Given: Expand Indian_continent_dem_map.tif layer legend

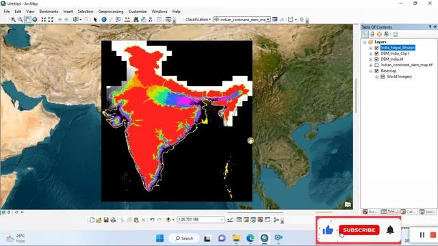Looking at the screenshot, I should coord(371,65).
